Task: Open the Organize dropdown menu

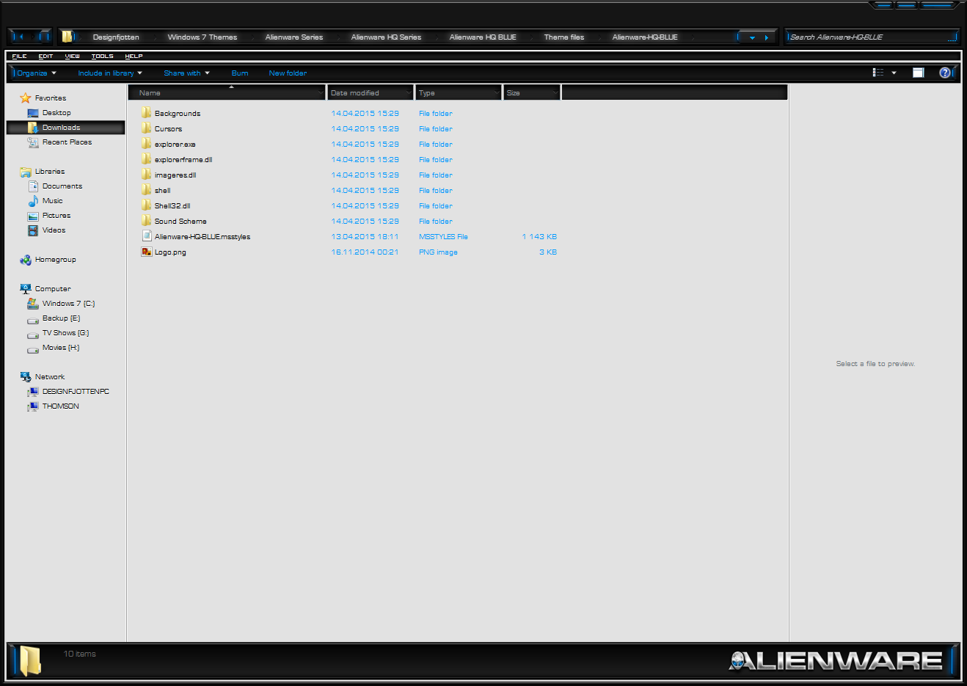Action: click(x=37, y=73)
